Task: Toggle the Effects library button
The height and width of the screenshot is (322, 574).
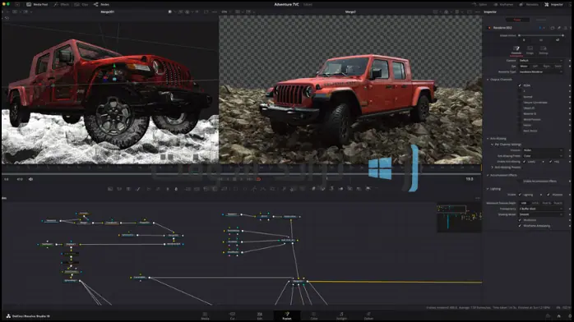Action: coord(62,4)
